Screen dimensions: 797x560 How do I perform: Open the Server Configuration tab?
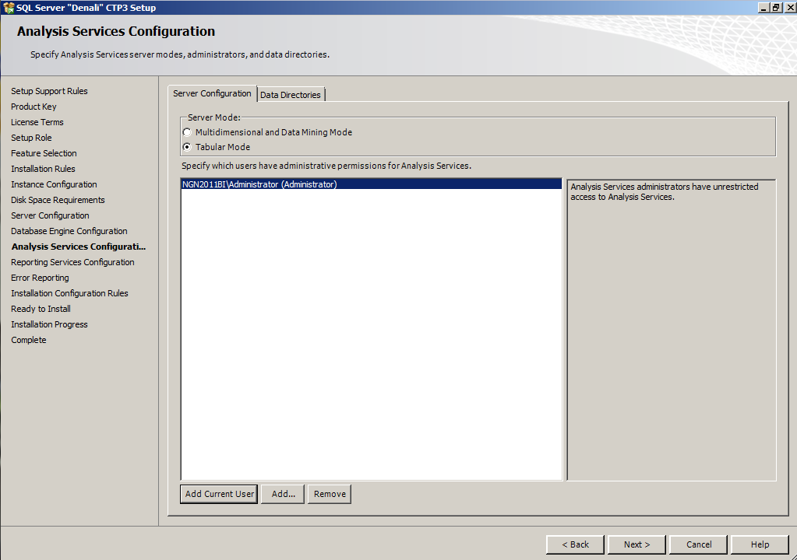(x=212, y=93)
